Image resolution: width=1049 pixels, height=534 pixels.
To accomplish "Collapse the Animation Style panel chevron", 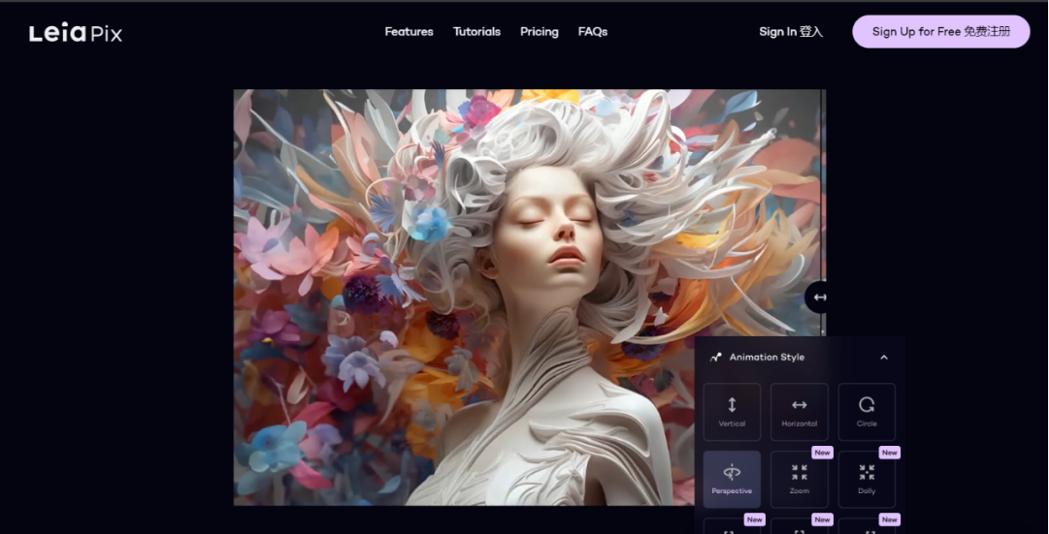I will [x=884, y=358].
